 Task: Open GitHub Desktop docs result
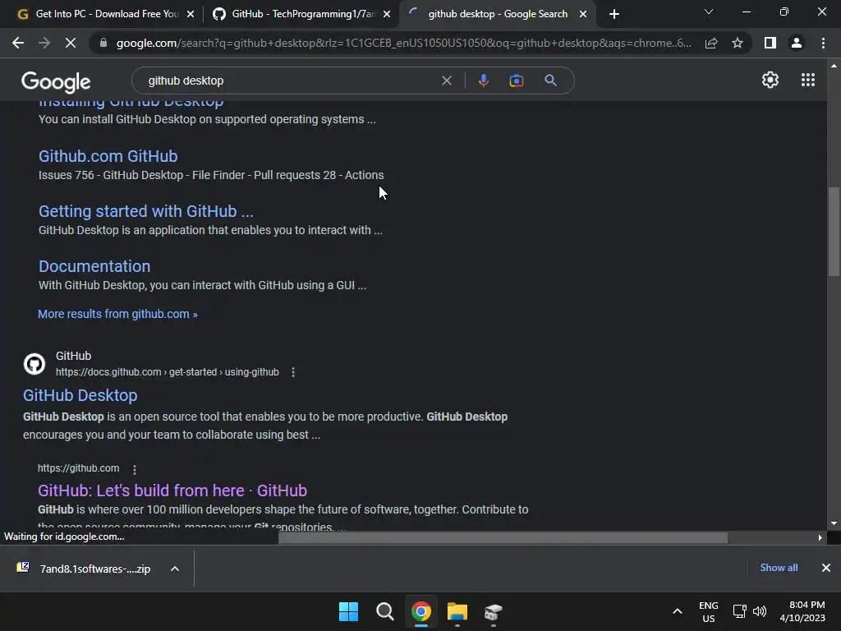tap(80, 395)
